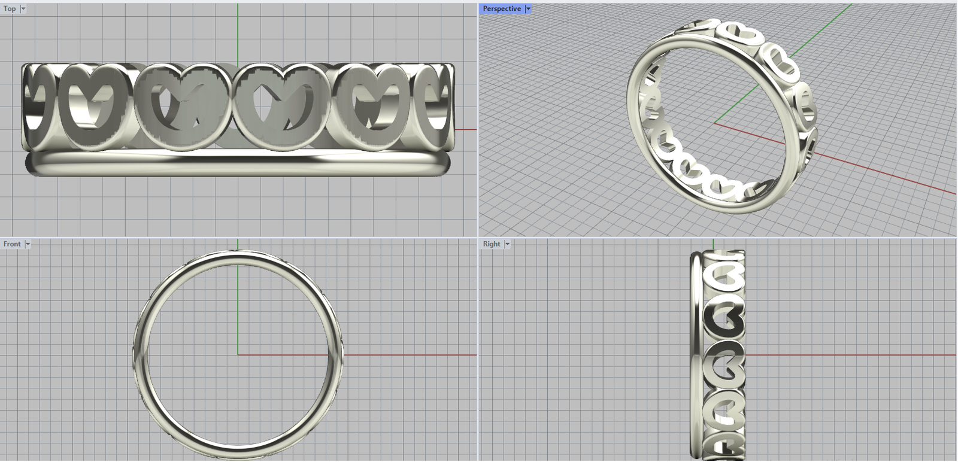Open the Front viewport dropdown arrow
This screenshot has height=462, width=958.
coord(28,244)
